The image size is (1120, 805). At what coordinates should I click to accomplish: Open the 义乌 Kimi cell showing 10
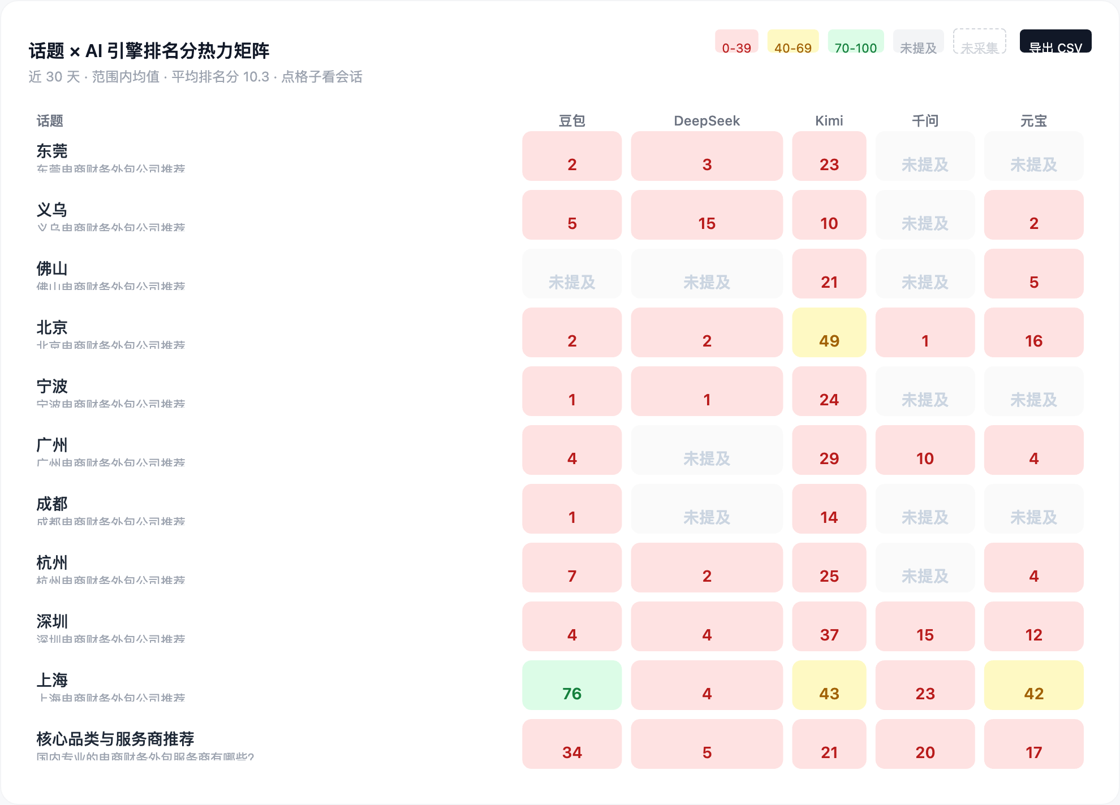(829, 215)
